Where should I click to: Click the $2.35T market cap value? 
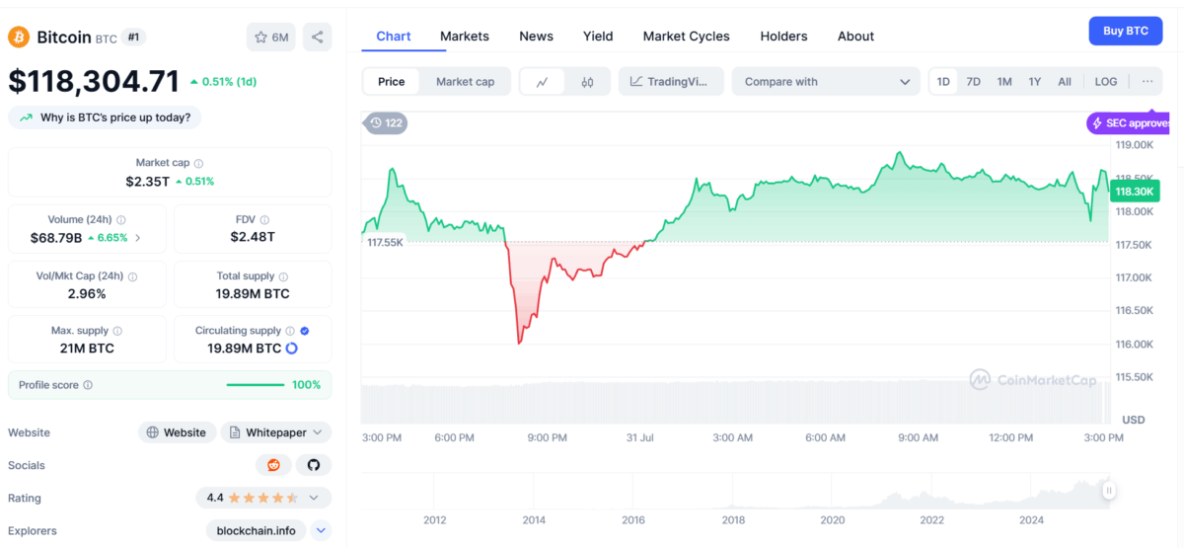tap(147, 182)
